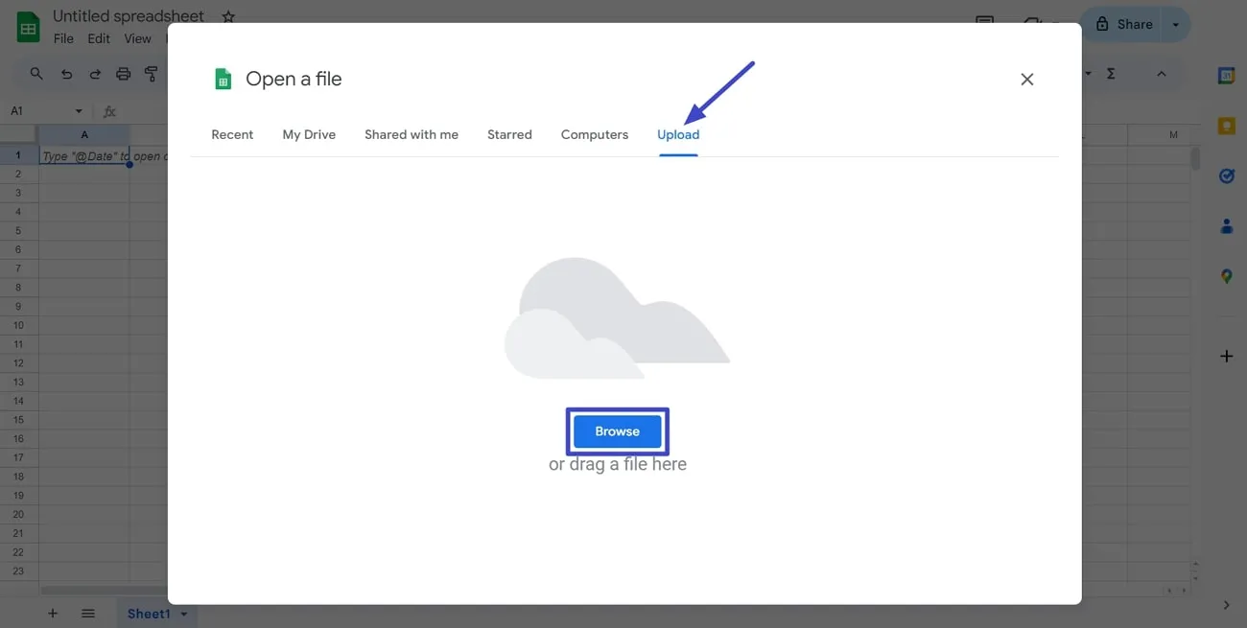Select column M header
Screen dimensions: 1247x628
(1172, 135)
